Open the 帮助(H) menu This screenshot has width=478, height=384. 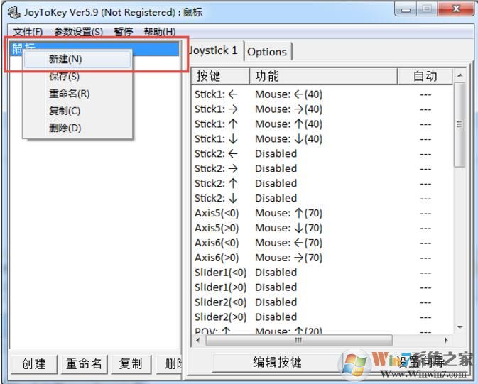click(160, 31)
